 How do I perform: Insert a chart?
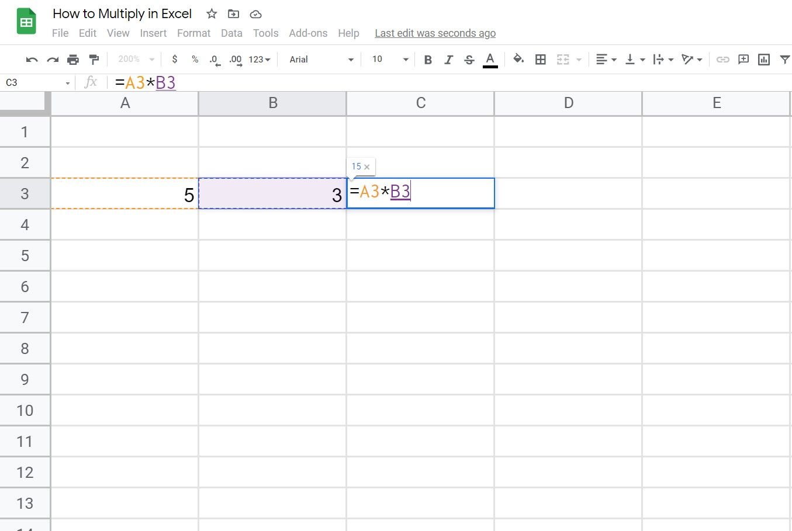(763, 59)
